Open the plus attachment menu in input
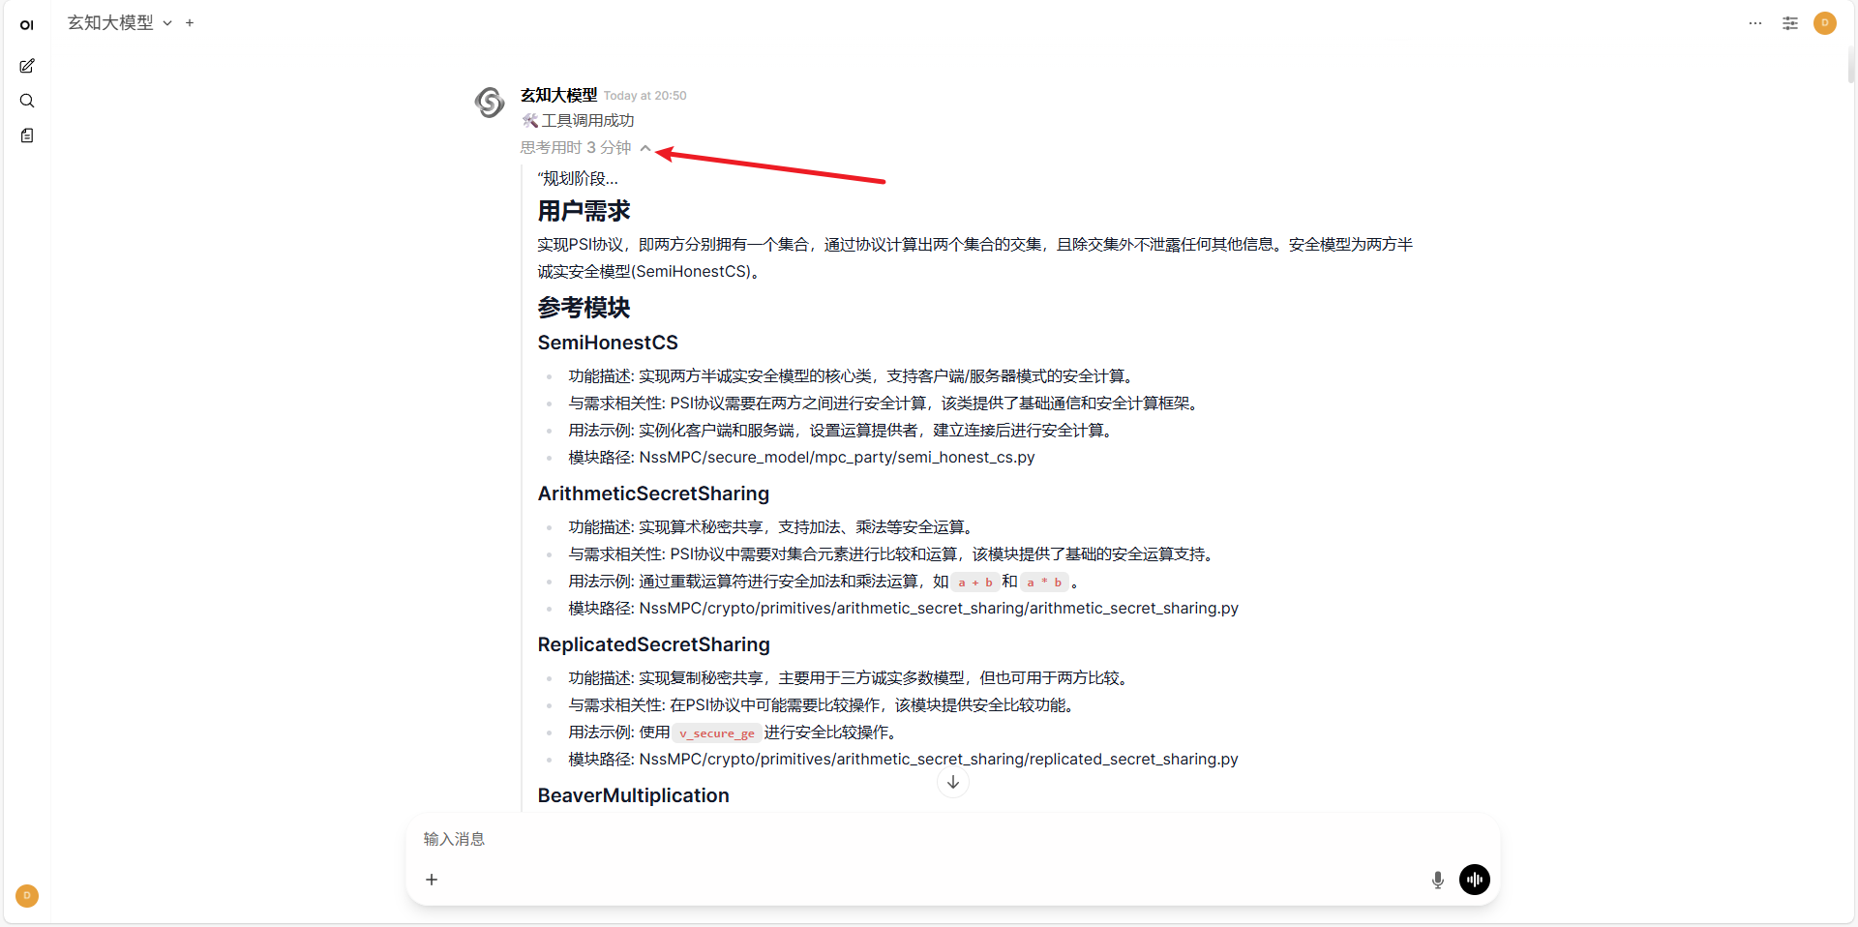1858x927 pixels. 432,880
